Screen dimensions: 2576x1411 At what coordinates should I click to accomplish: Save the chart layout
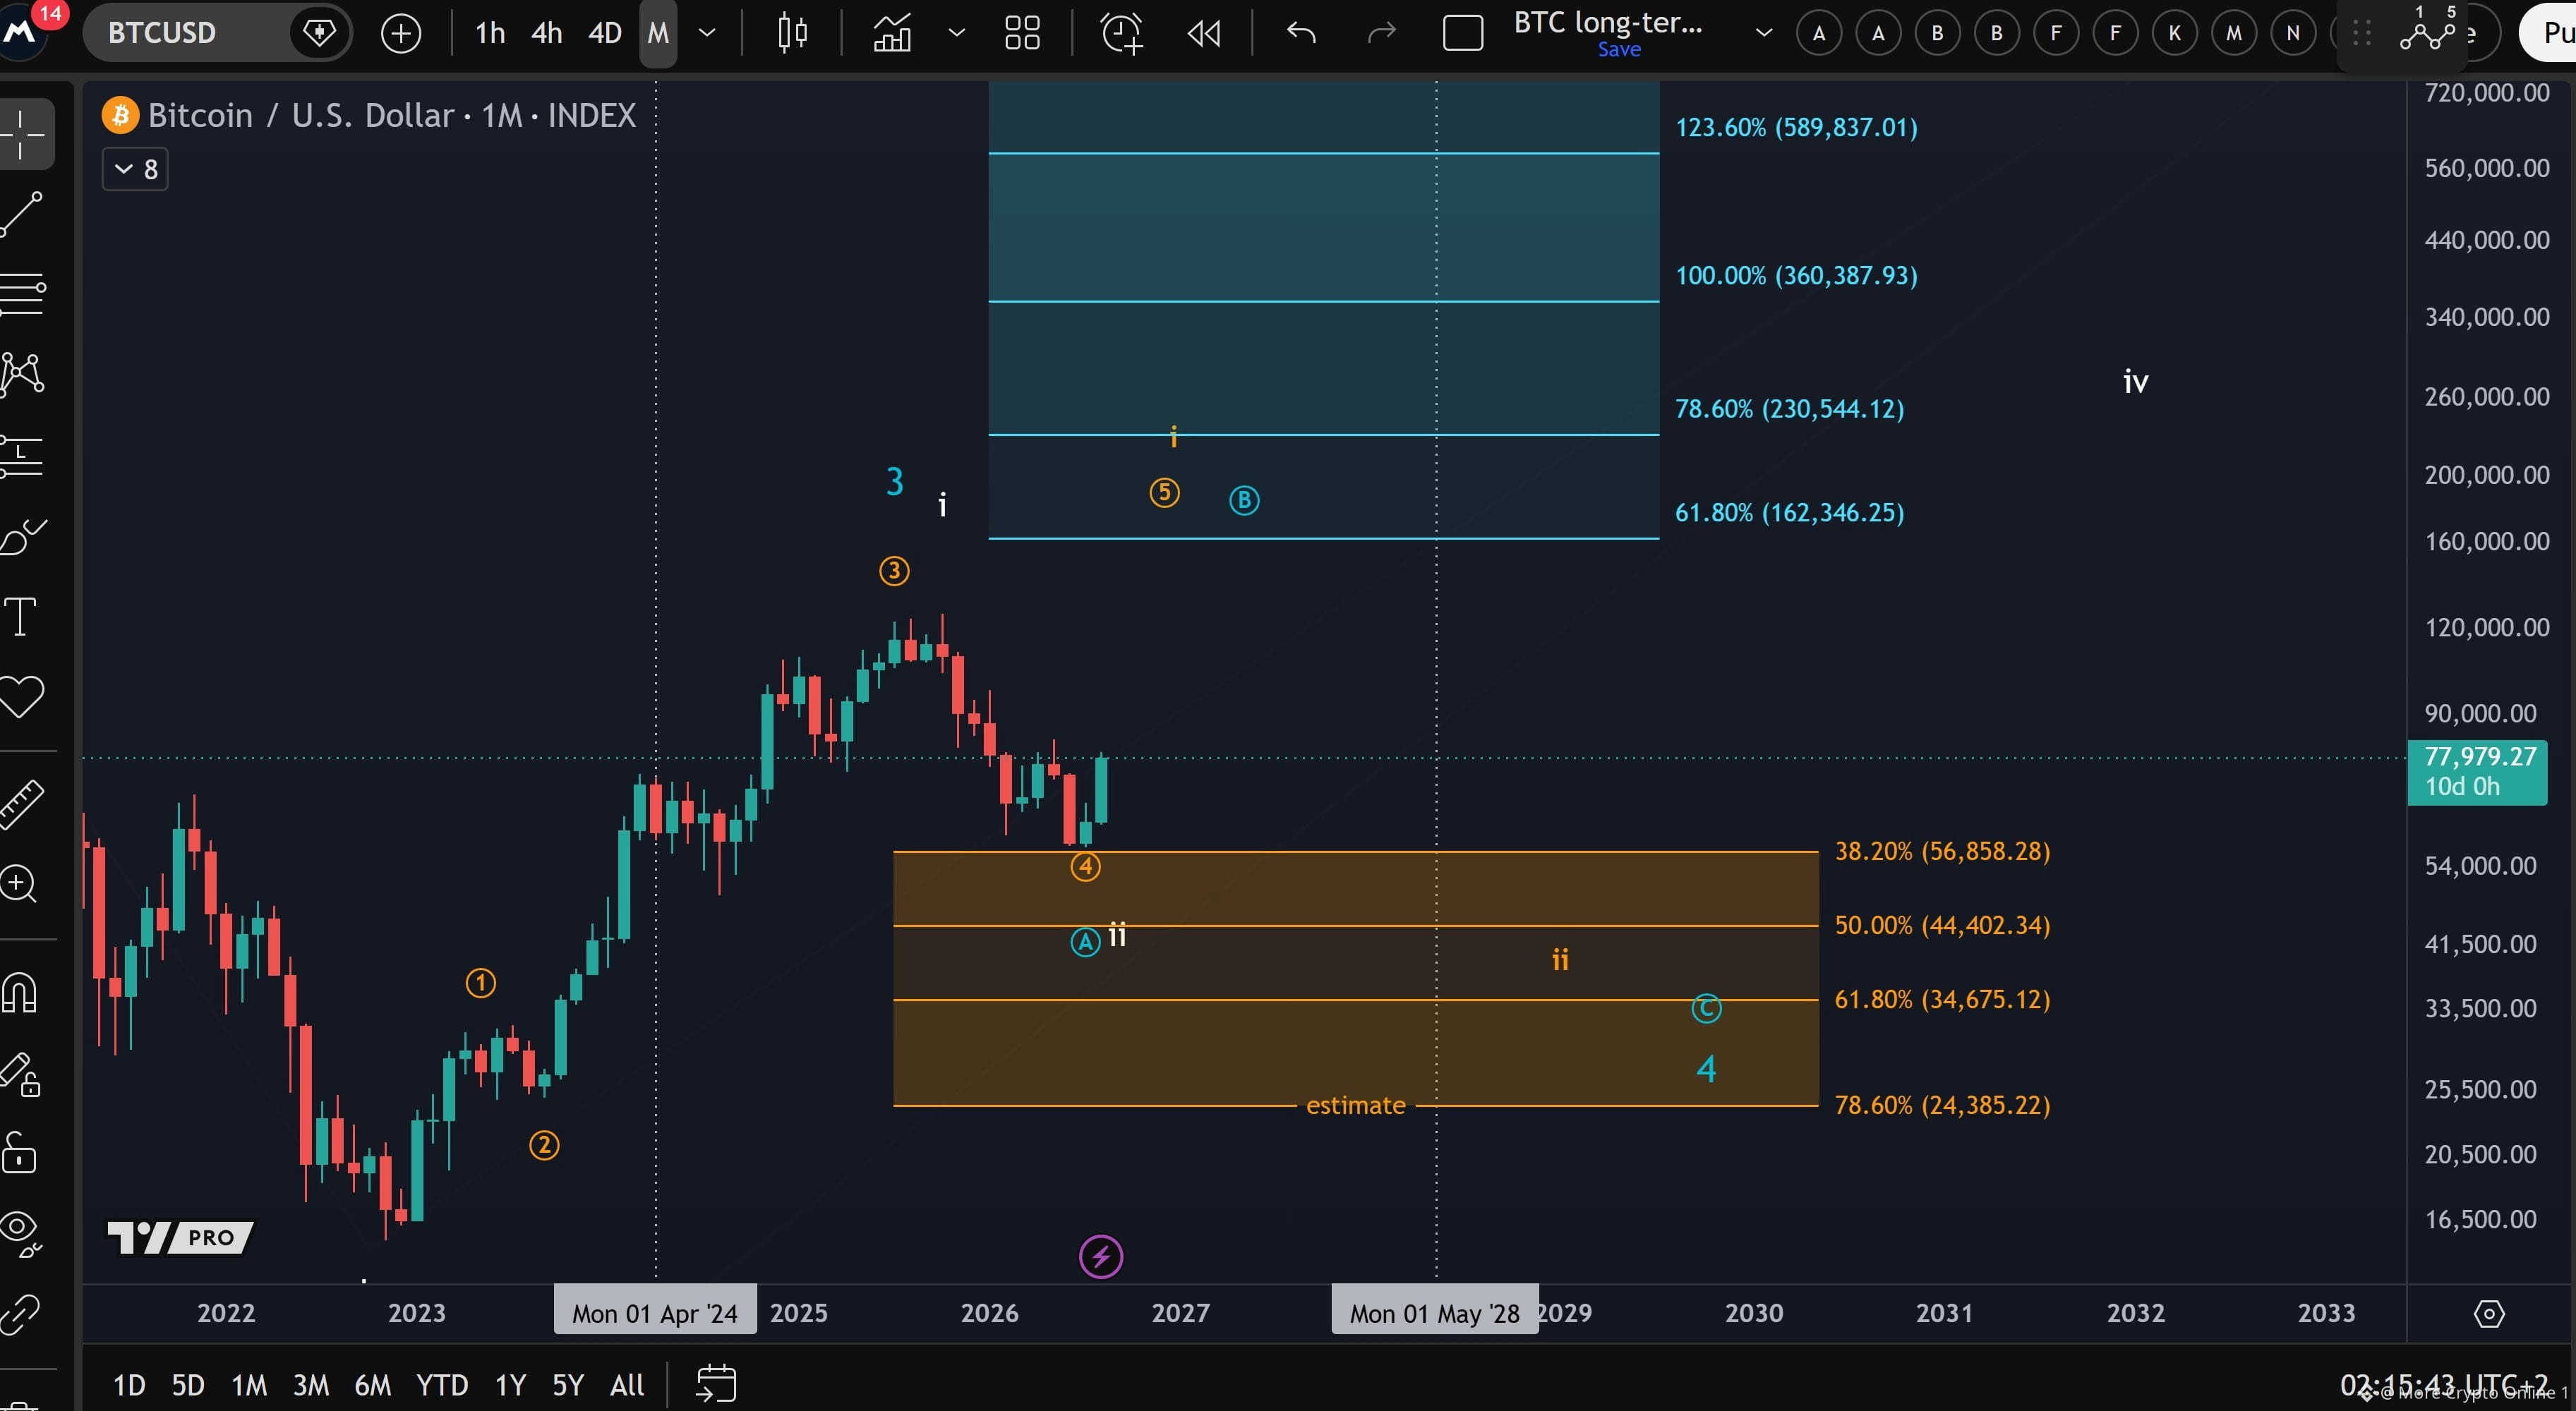(1619, 49)
